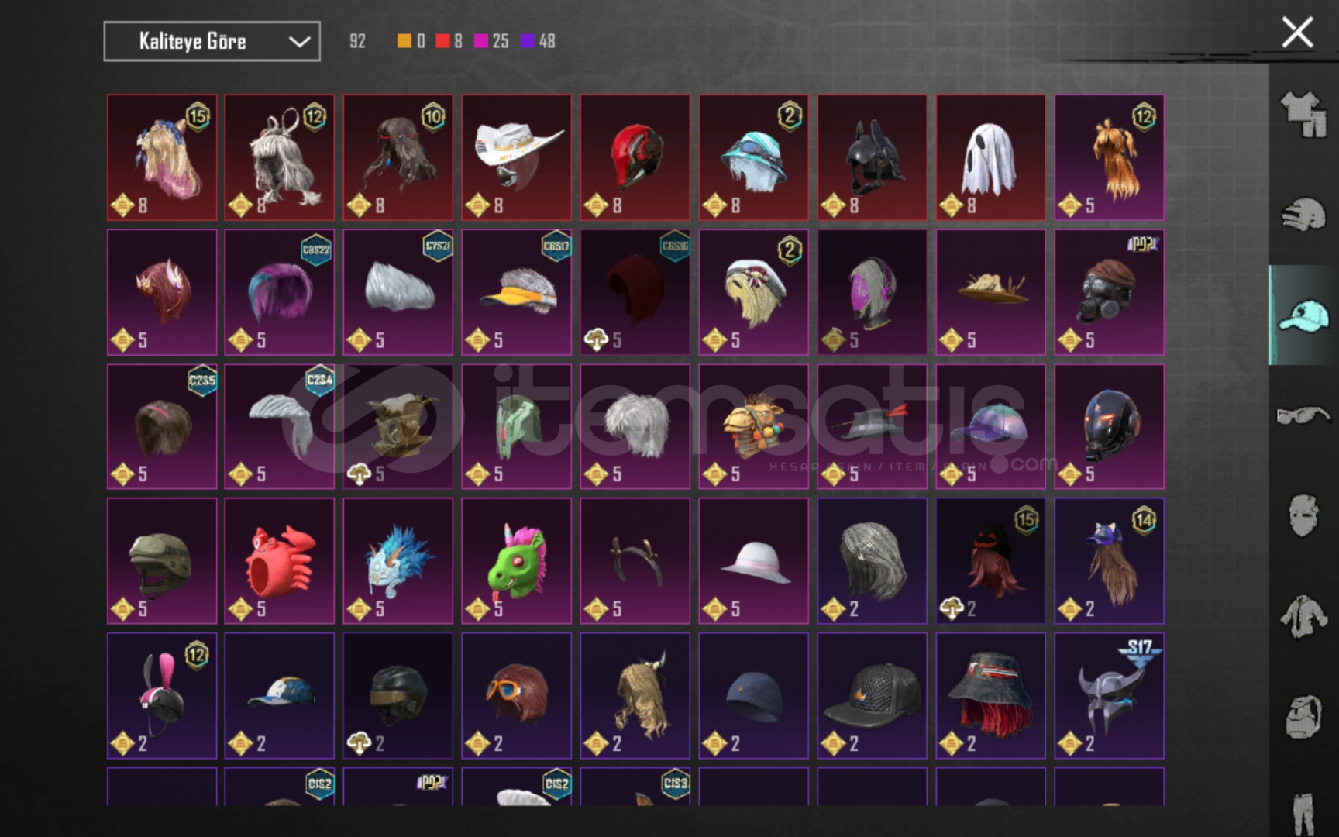Open the pants category icon
The image size is (1339, 837).
[x=1303, y=812]
